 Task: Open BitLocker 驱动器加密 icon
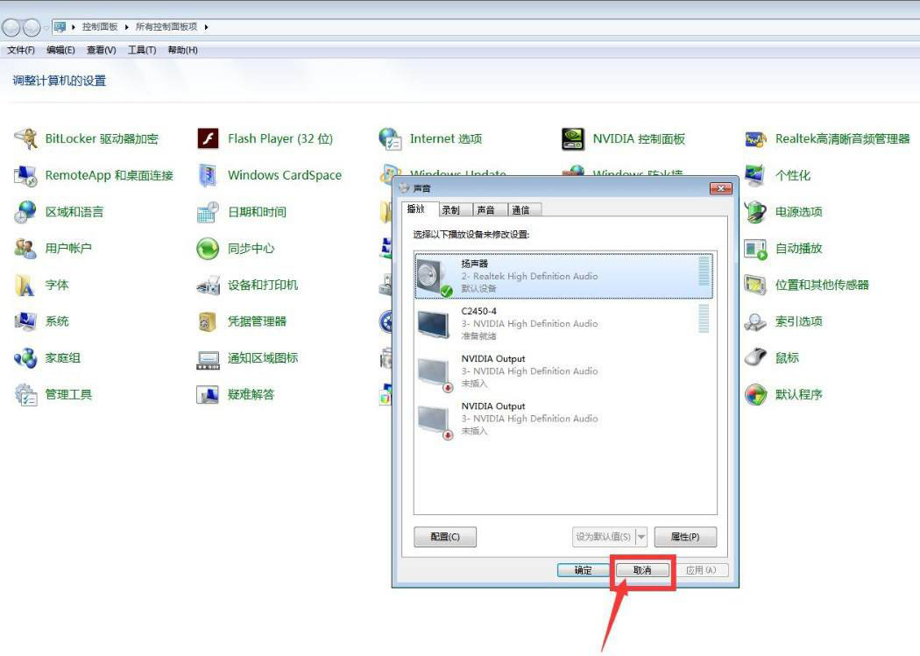pyautogui.click(x=26, y=138)
